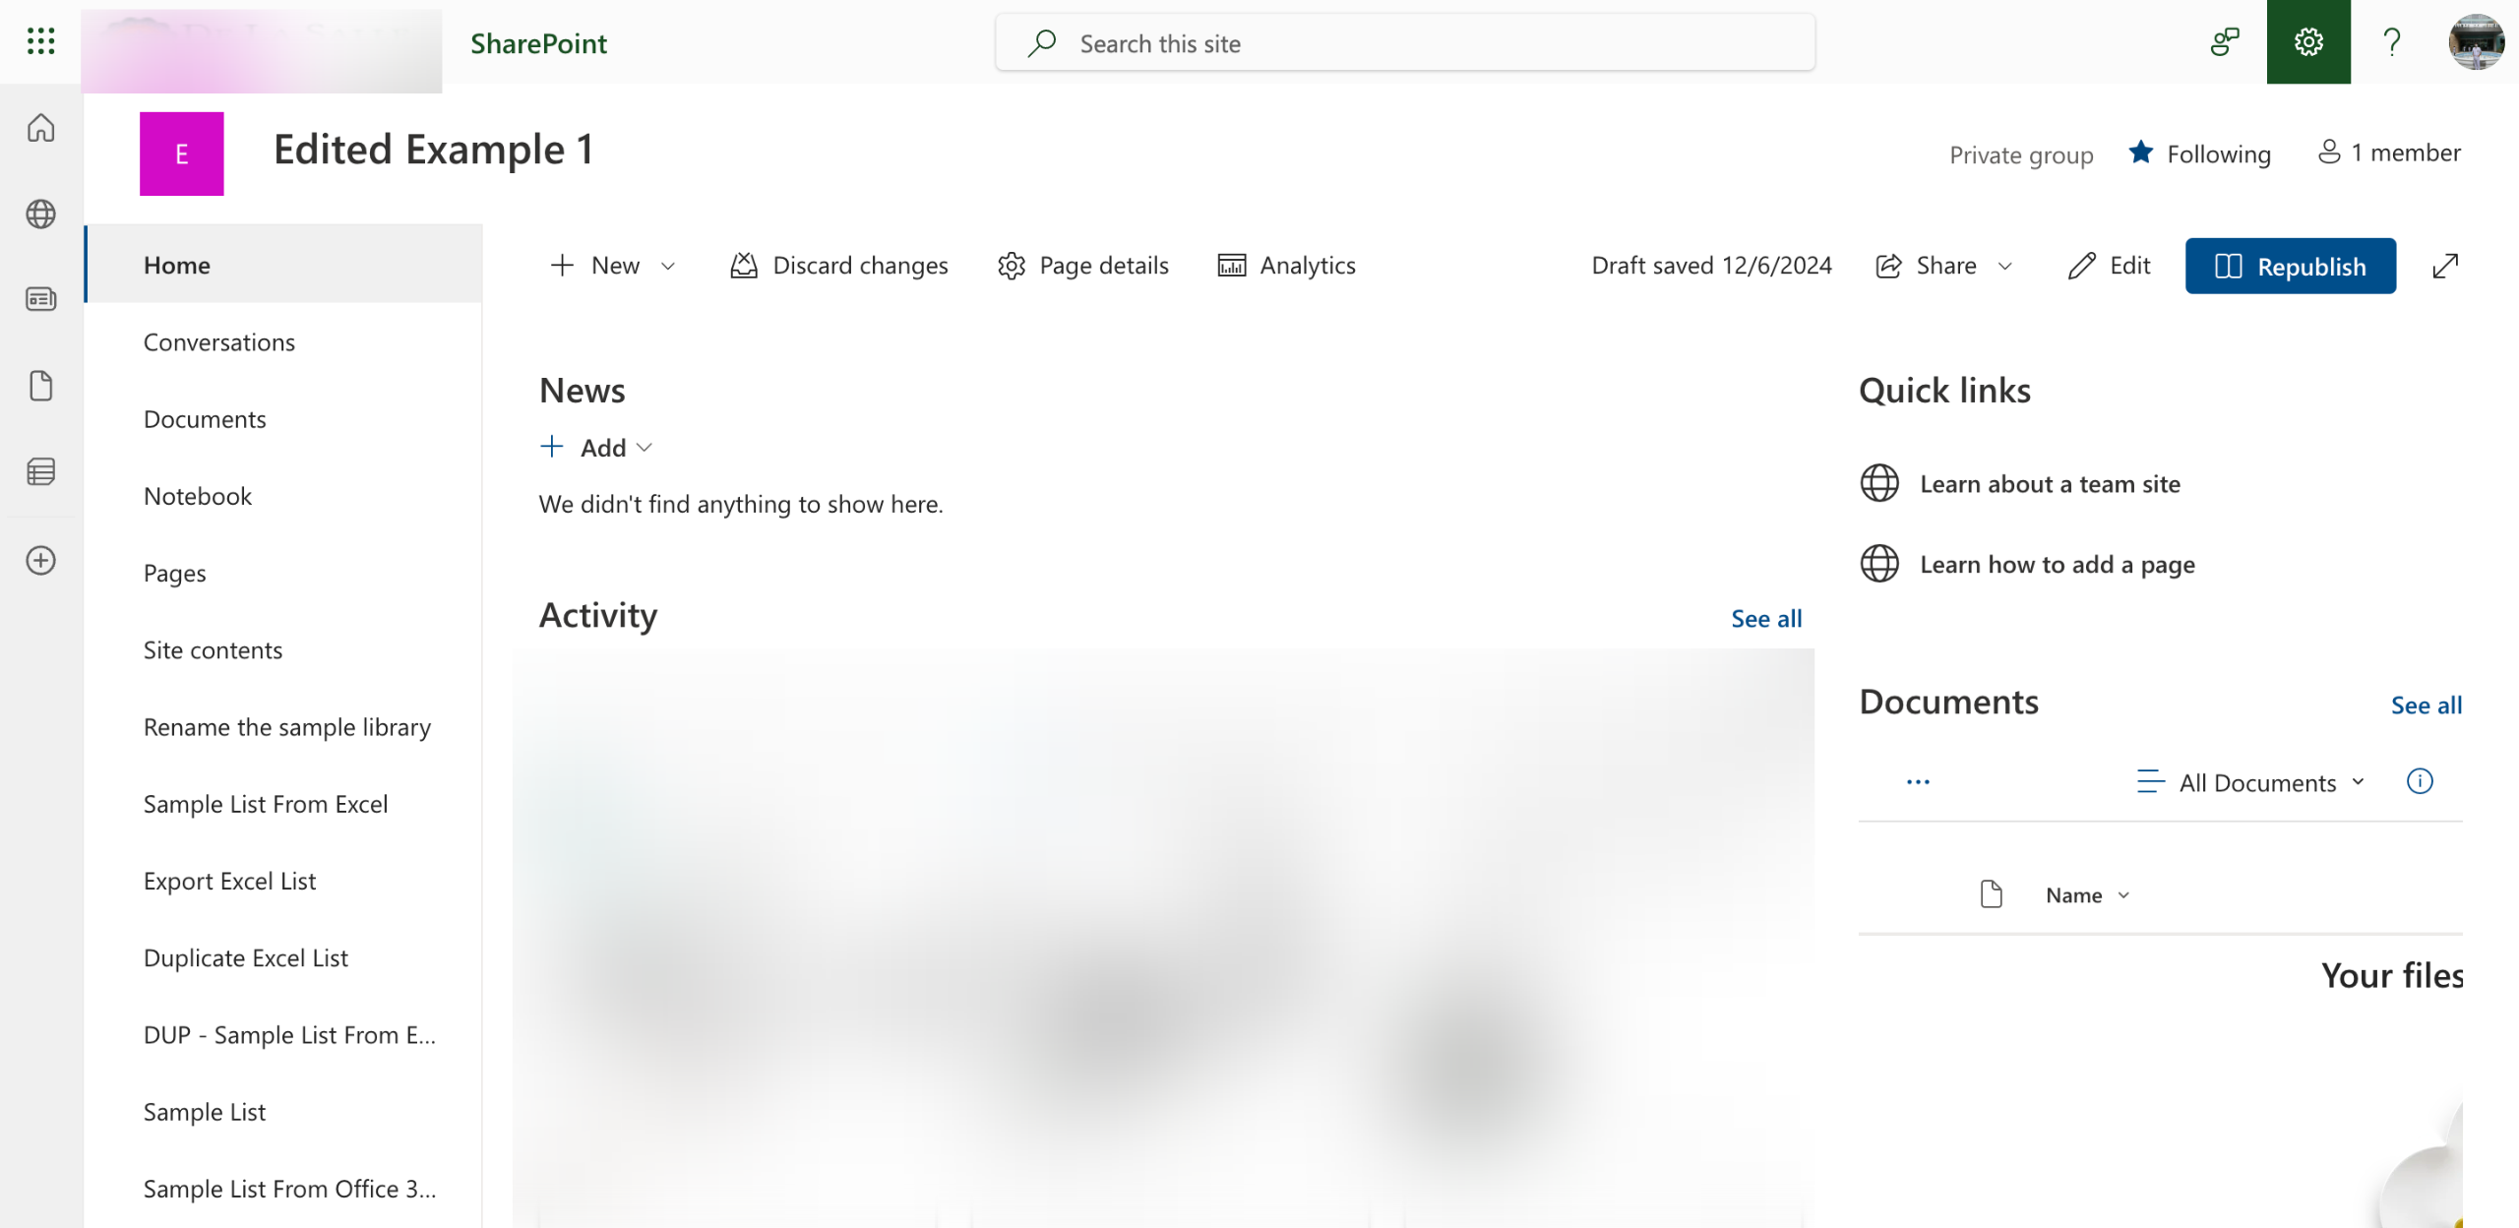Expand the Share dropdown chevron
Image resolution: width=2519 pixels, height=1228 pixels.
tap(2005, 267)
